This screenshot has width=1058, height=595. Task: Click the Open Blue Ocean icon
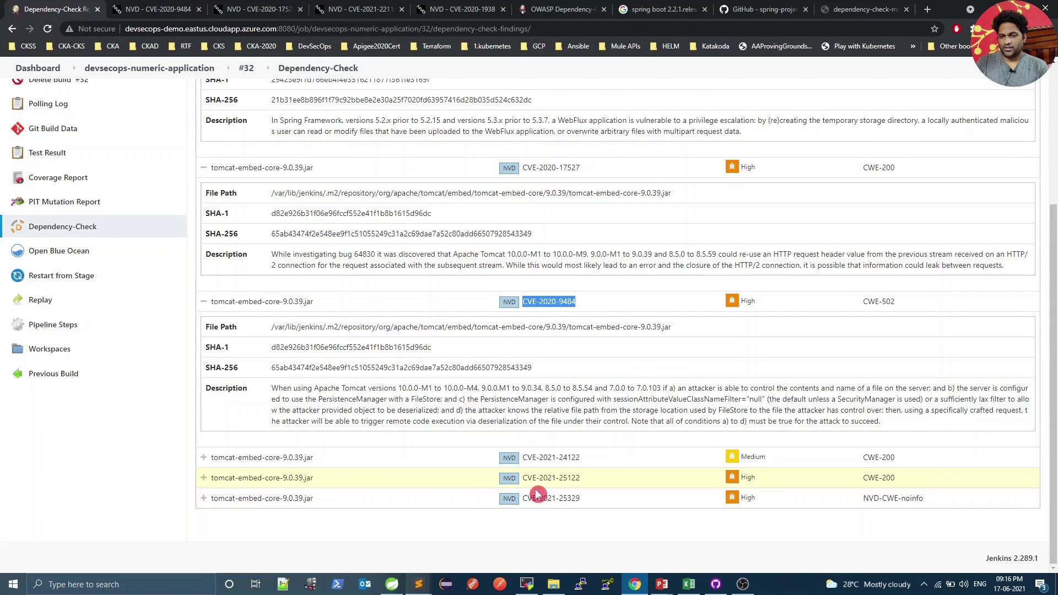tap(18, 251)
